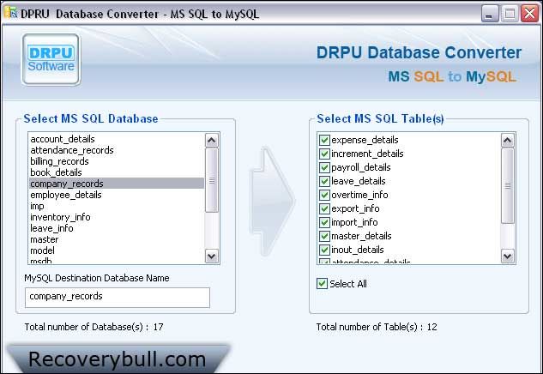The width and height of the screenshot is (543, 374).
Task: Click the table list scrollbar thumb
Action: (x=508, y=185)
